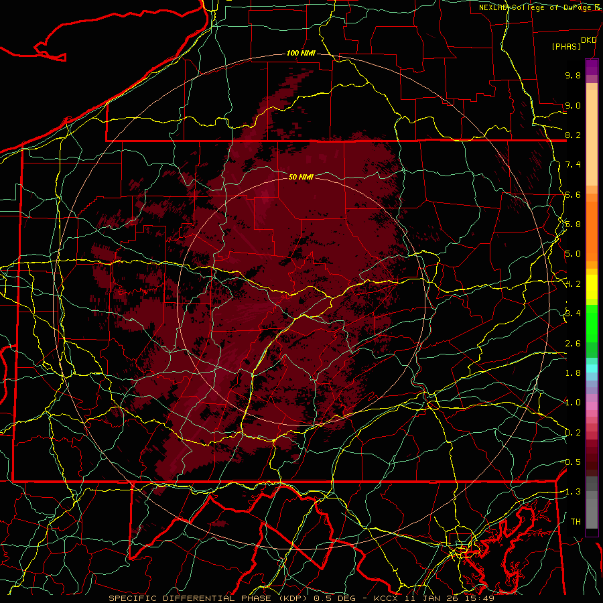603x603 pixels.
Task: Click the dark orange segment of the color scale
Action: pos(592,230)
